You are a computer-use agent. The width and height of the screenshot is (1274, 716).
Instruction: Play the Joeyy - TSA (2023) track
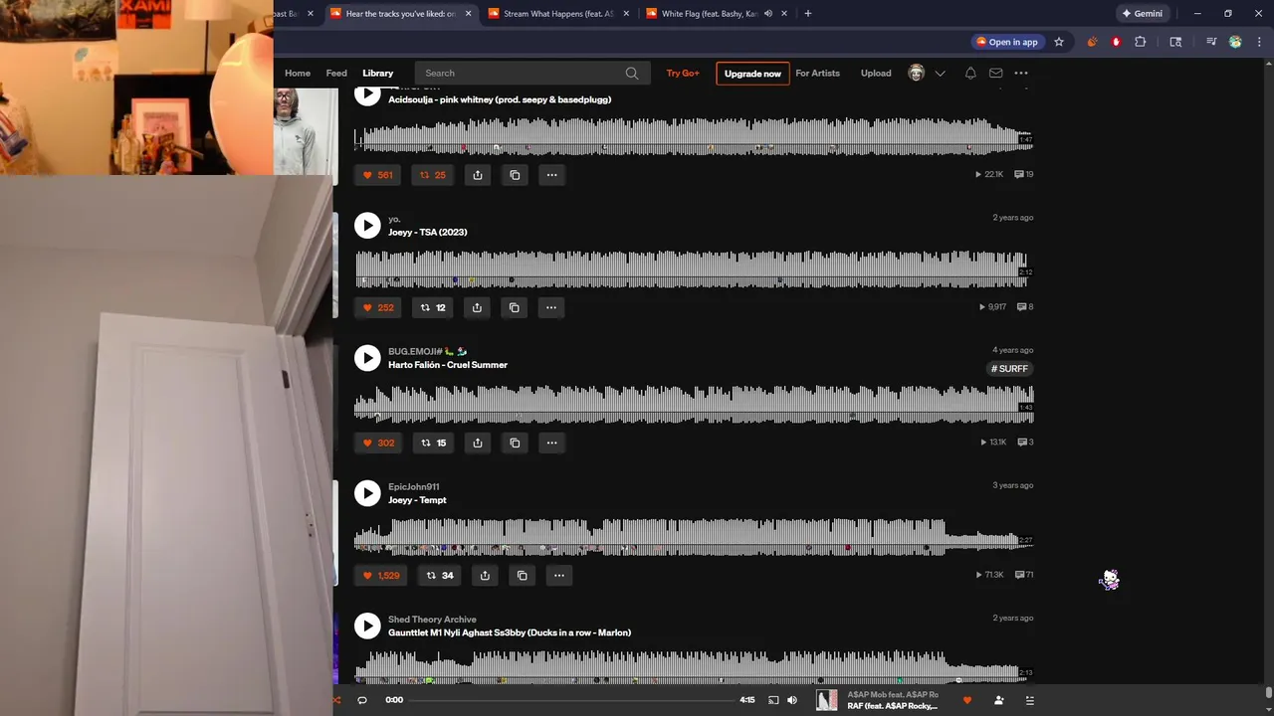[367, 226]
